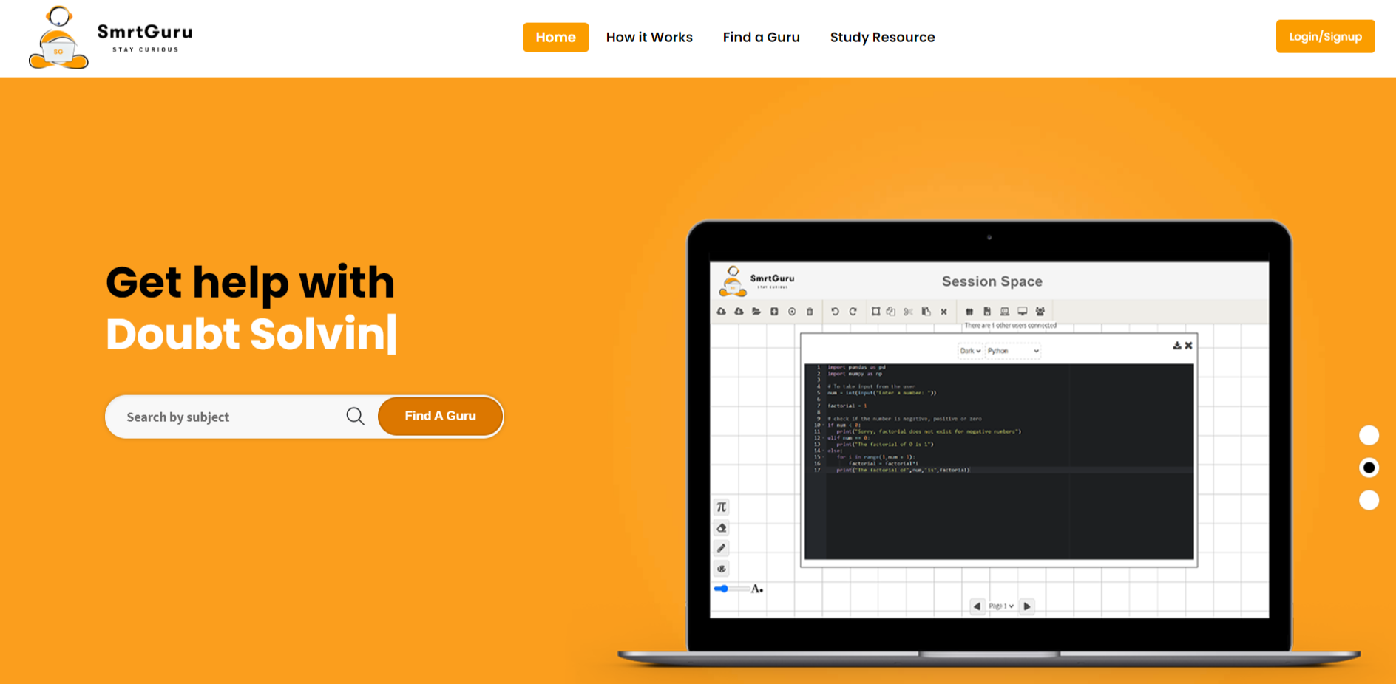Click the connected users group icon
Viewport: 1396px width, 684px height.
pyautogui.click(x=1040, y=311)
